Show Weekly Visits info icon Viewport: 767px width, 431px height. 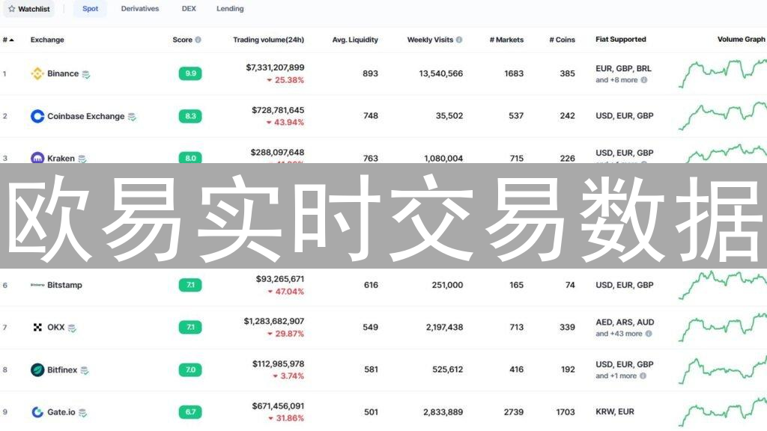tap(459, 40)
